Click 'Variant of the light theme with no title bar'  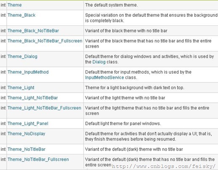tap(125, 98)
